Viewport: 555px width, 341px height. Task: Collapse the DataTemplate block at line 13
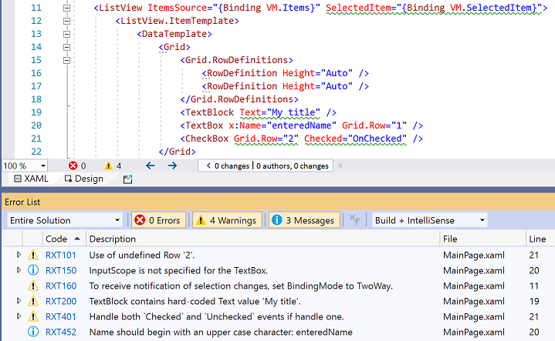(x=66, y=34)
